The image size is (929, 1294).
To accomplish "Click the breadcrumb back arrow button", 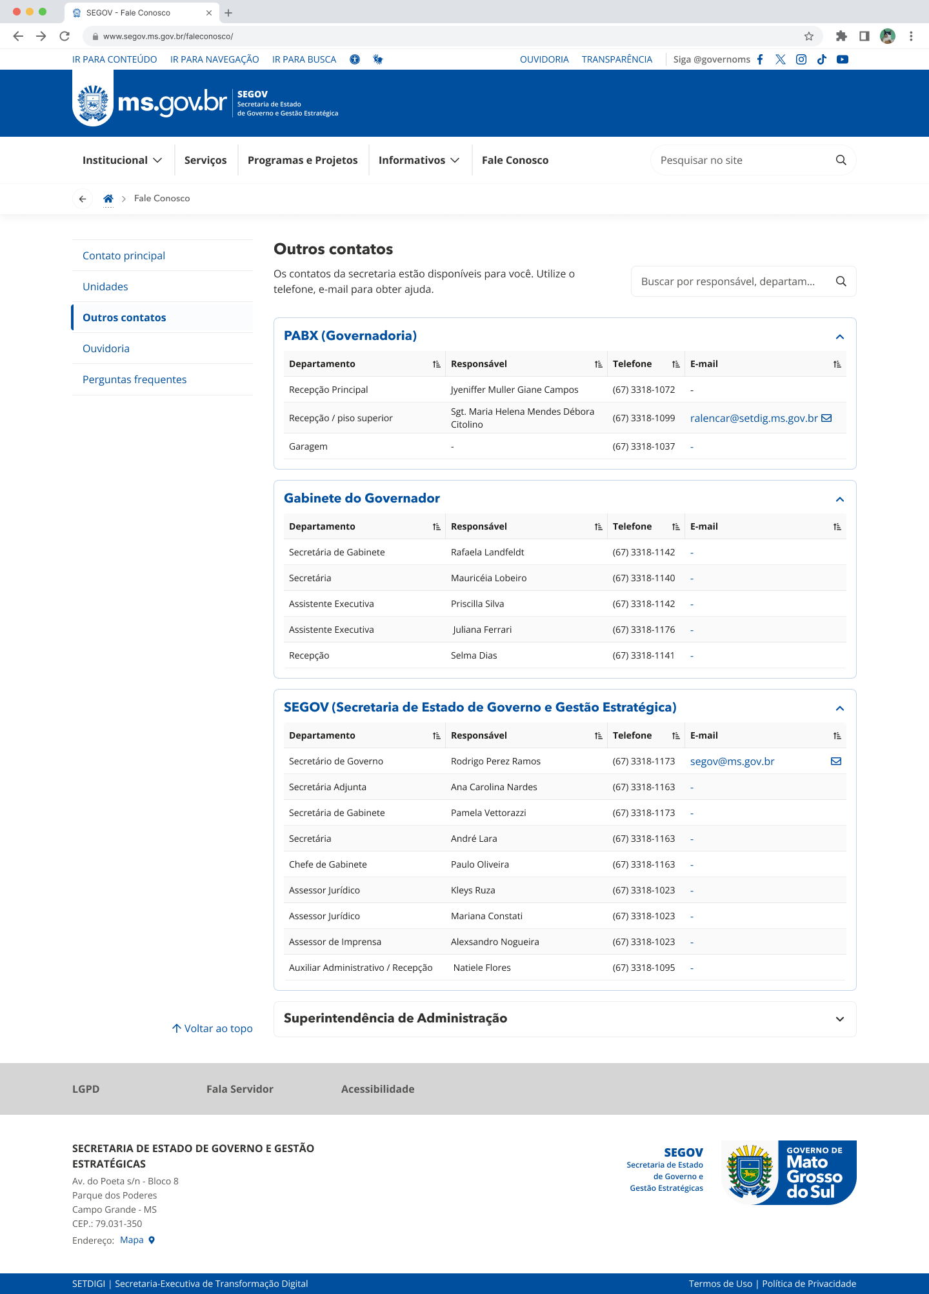I will tap(83, 199).
